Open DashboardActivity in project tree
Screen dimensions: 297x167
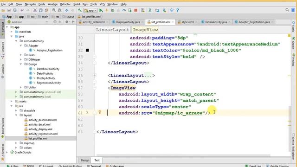pos(48,69)
